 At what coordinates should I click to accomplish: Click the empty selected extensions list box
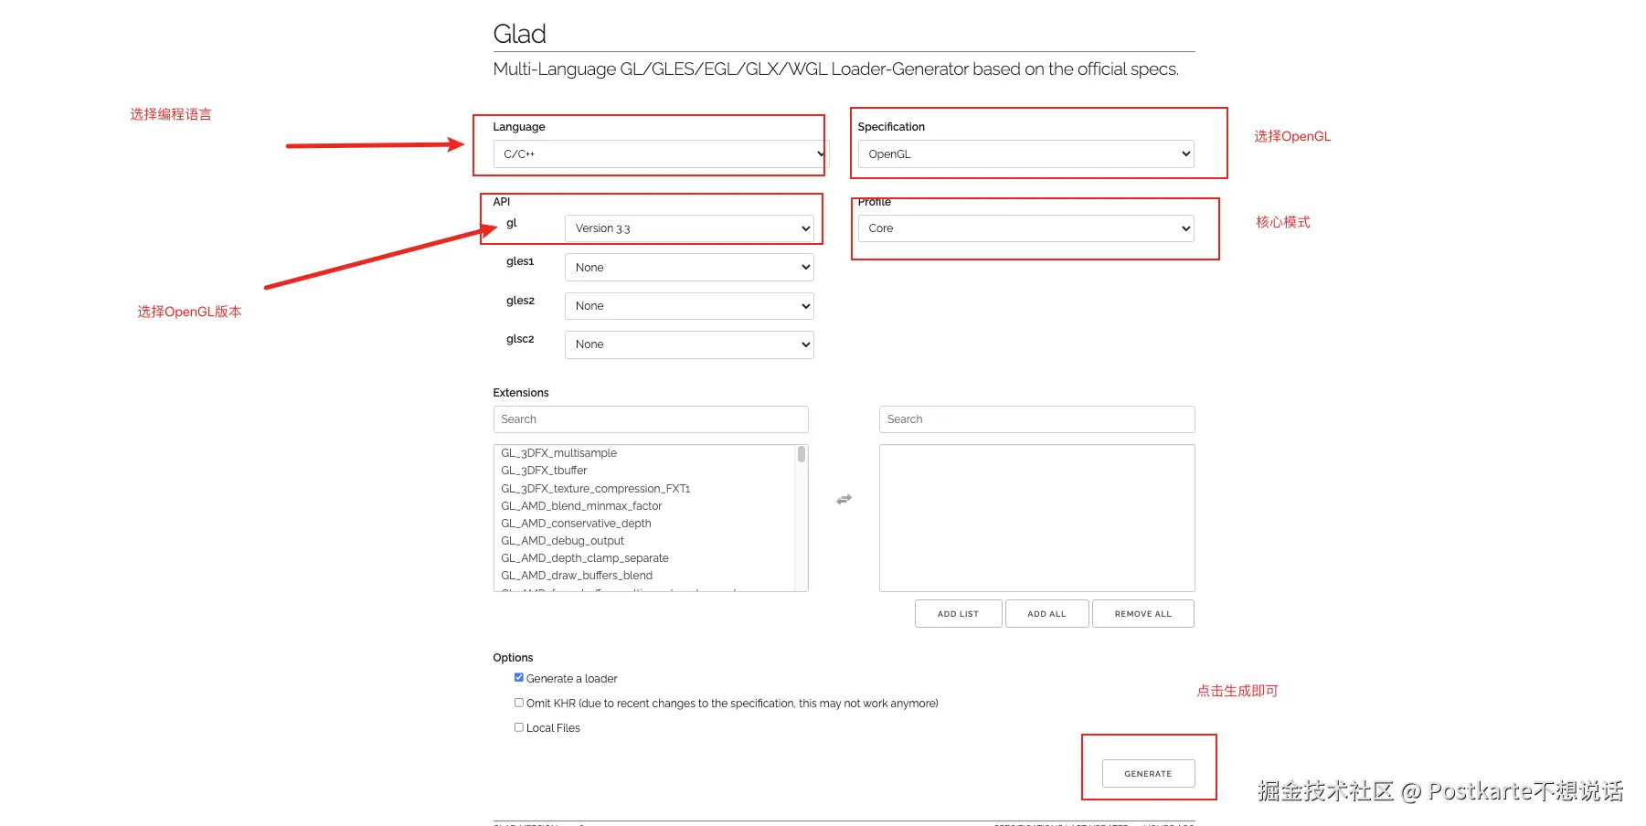1037,518
